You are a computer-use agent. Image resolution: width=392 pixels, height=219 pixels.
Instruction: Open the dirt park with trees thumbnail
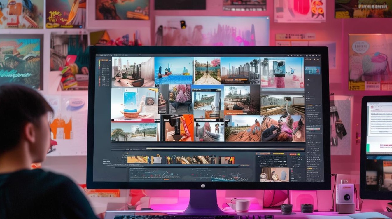coord(242,100)
